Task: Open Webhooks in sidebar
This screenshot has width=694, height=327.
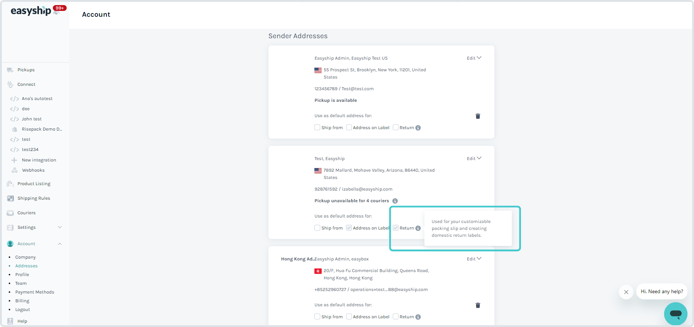Action: (34, 170)
